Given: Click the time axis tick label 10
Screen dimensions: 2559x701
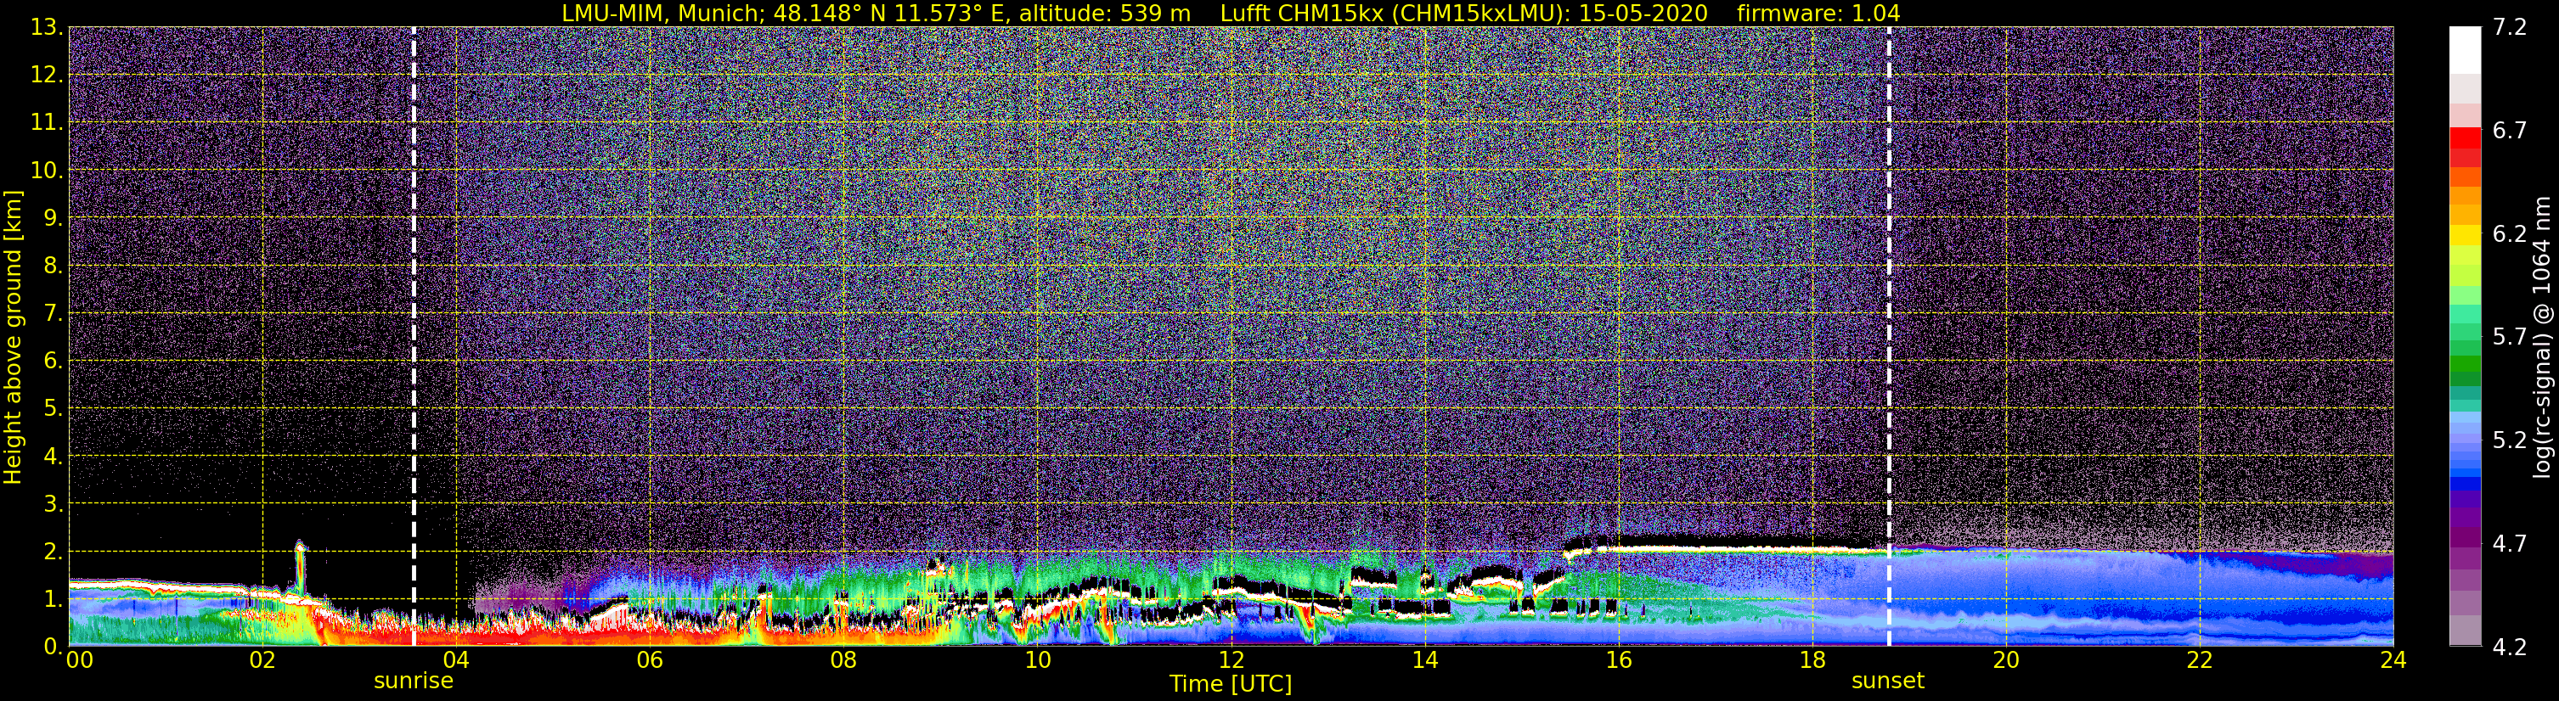Looking at the screenshot, I should pos(1036,661).
